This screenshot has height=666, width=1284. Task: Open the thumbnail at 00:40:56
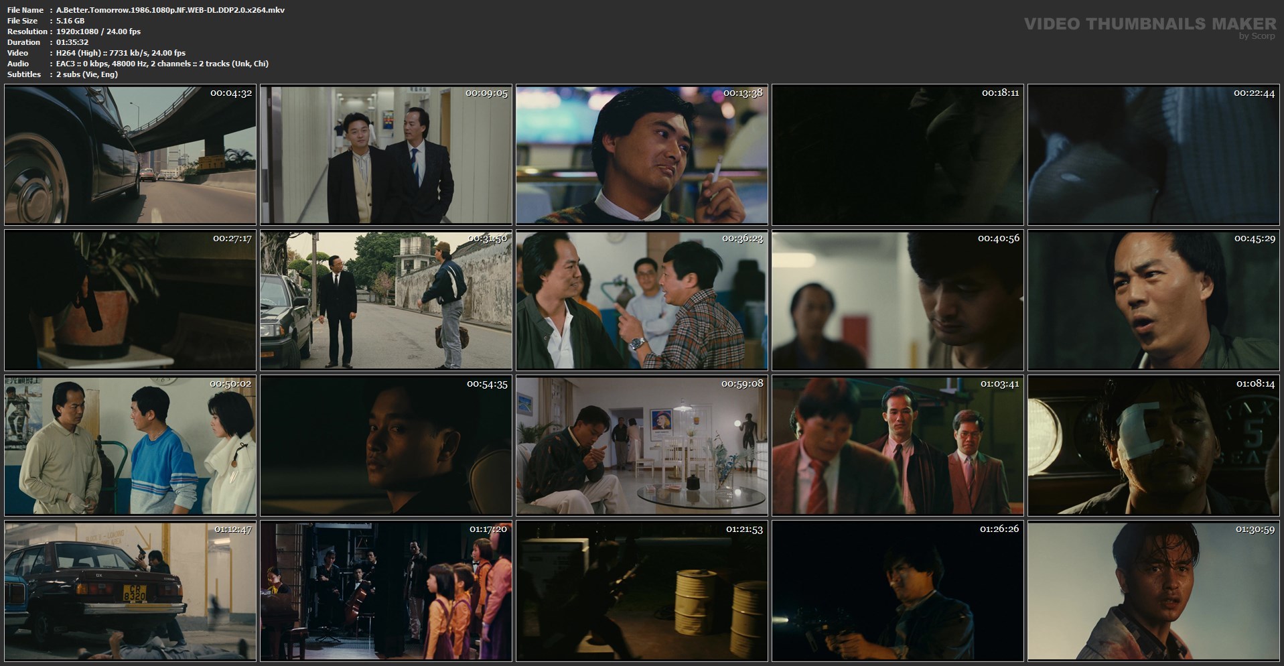coord(898,300)
